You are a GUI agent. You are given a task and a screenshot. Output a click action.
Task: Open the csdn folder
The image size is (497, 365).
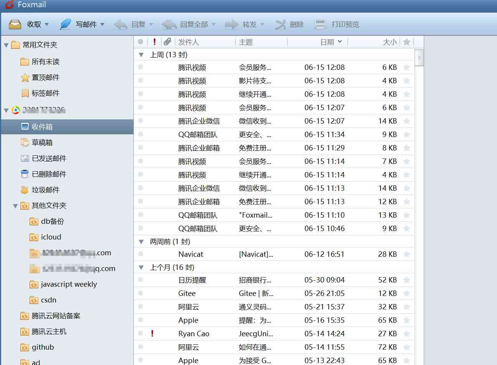tap(43, 300)
